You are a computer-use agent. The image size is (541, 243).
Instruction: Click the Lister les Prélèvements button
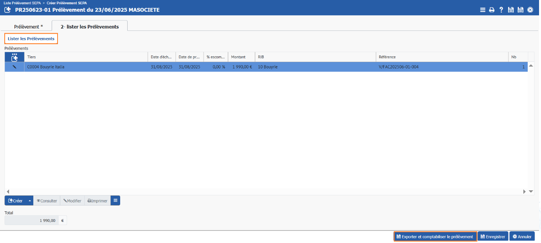(x=31, y=39)
